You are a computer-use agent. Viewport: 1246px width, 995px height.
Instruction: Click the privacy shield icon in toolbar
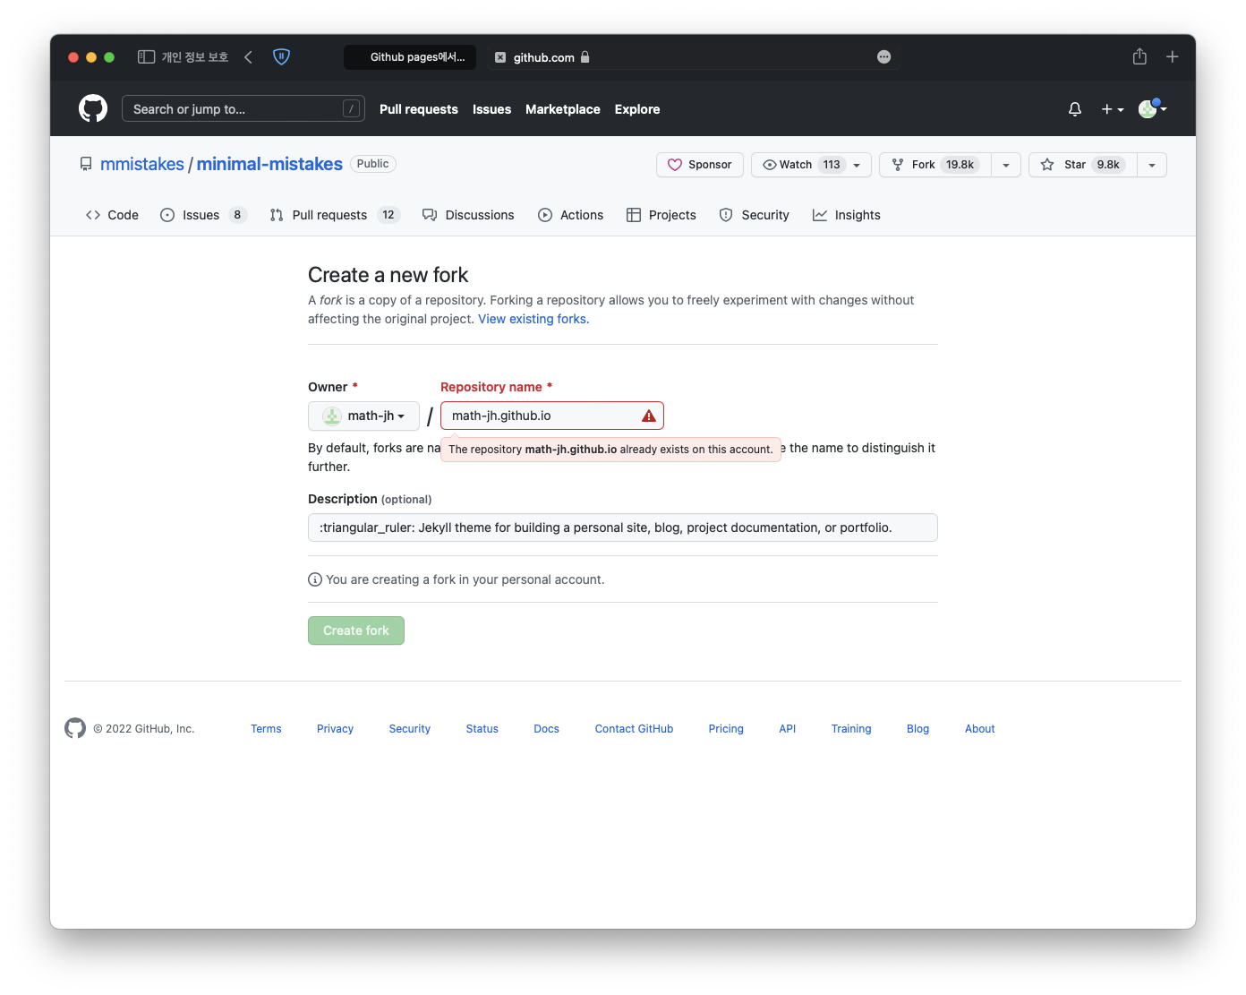click(x=281, y=57)
